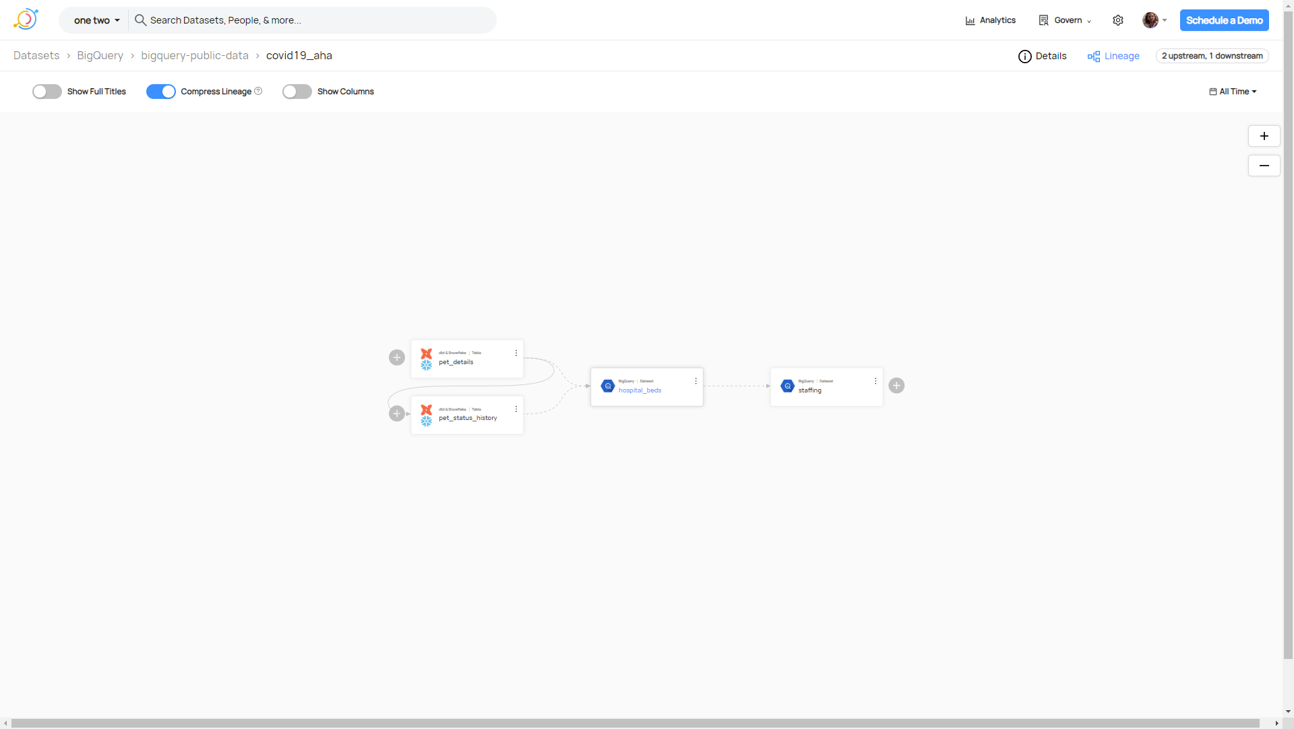
Task: Click the calendar icon beside All Time
Action: tap(1213, 92)
